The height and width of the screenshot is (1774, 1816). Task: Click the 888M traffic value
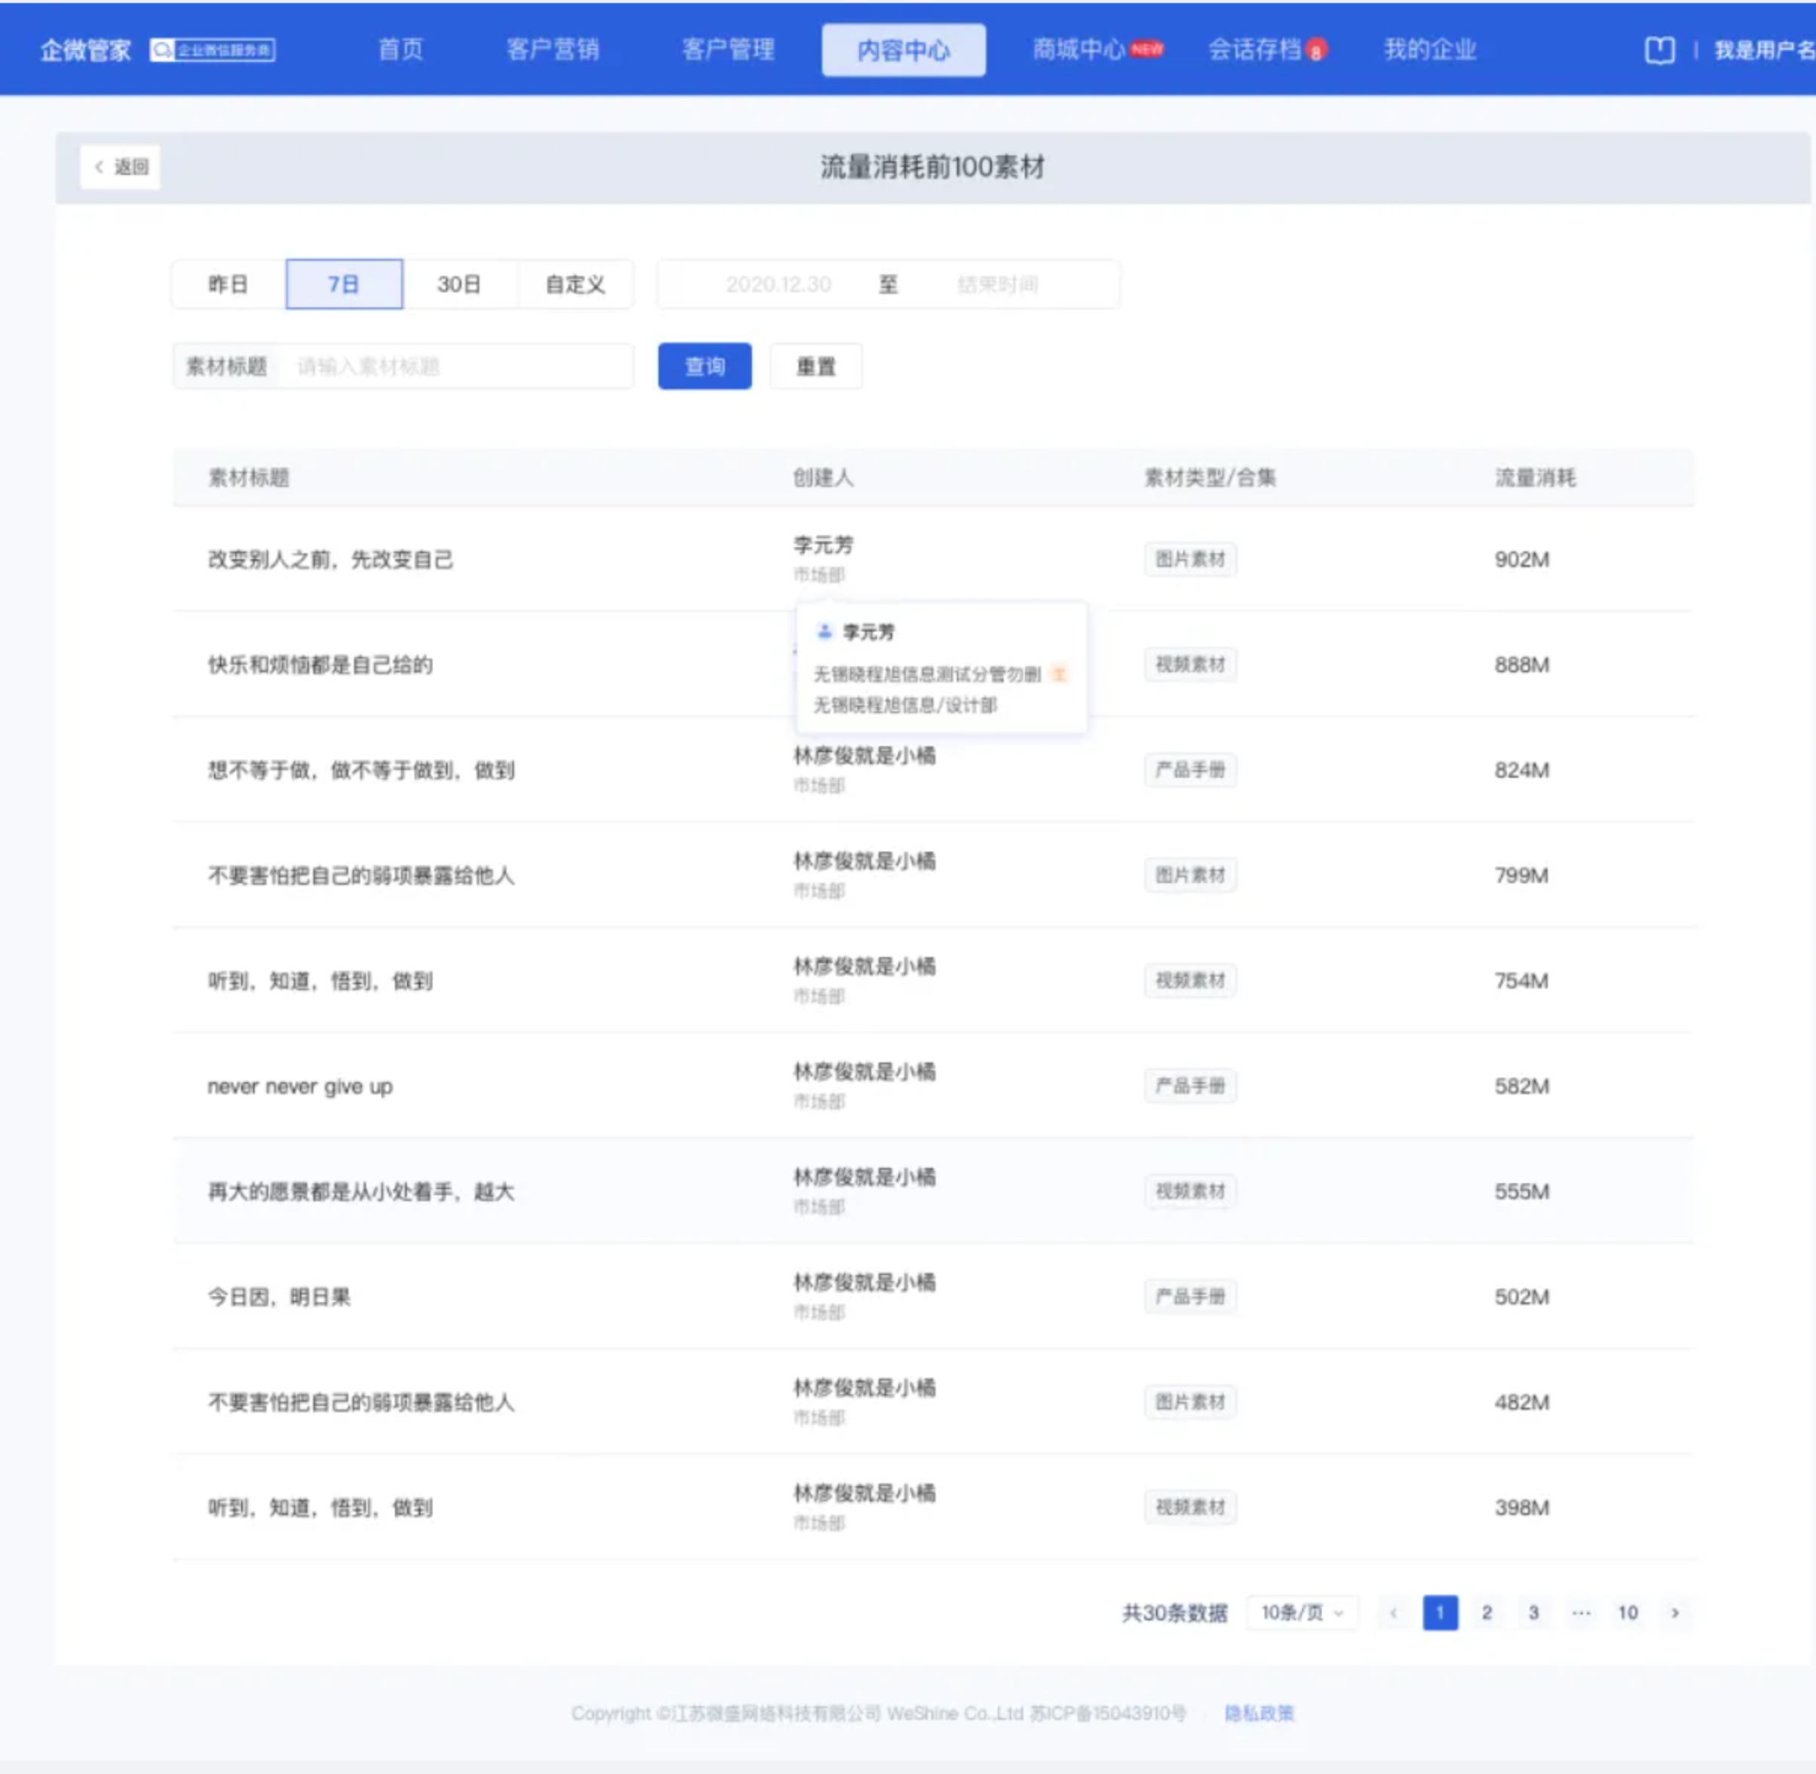(1521, 665)
